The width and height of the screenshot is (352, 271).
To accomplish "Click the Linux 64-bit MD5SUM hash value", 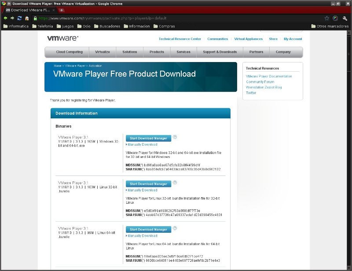I will [x=173, y=256].
